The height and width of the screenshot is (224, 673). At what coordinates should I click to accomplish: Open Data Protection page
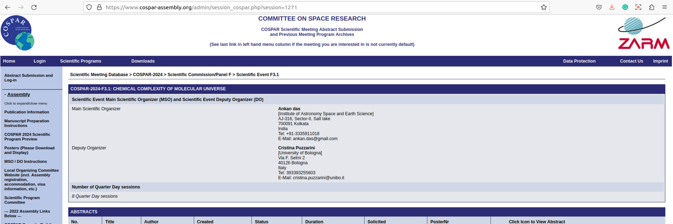[579, 61]
